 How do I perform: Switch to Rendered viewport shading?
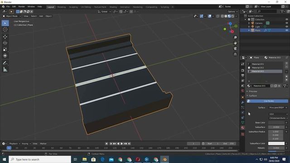point(233,16)
